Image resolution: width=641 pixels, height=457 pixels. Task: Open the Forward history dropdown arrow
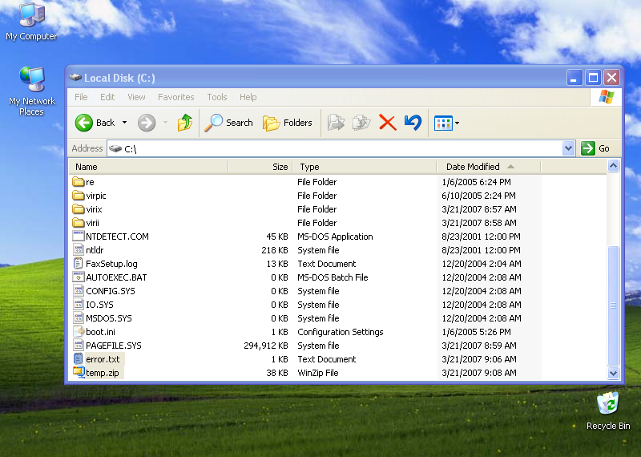[x=166, y=123]
